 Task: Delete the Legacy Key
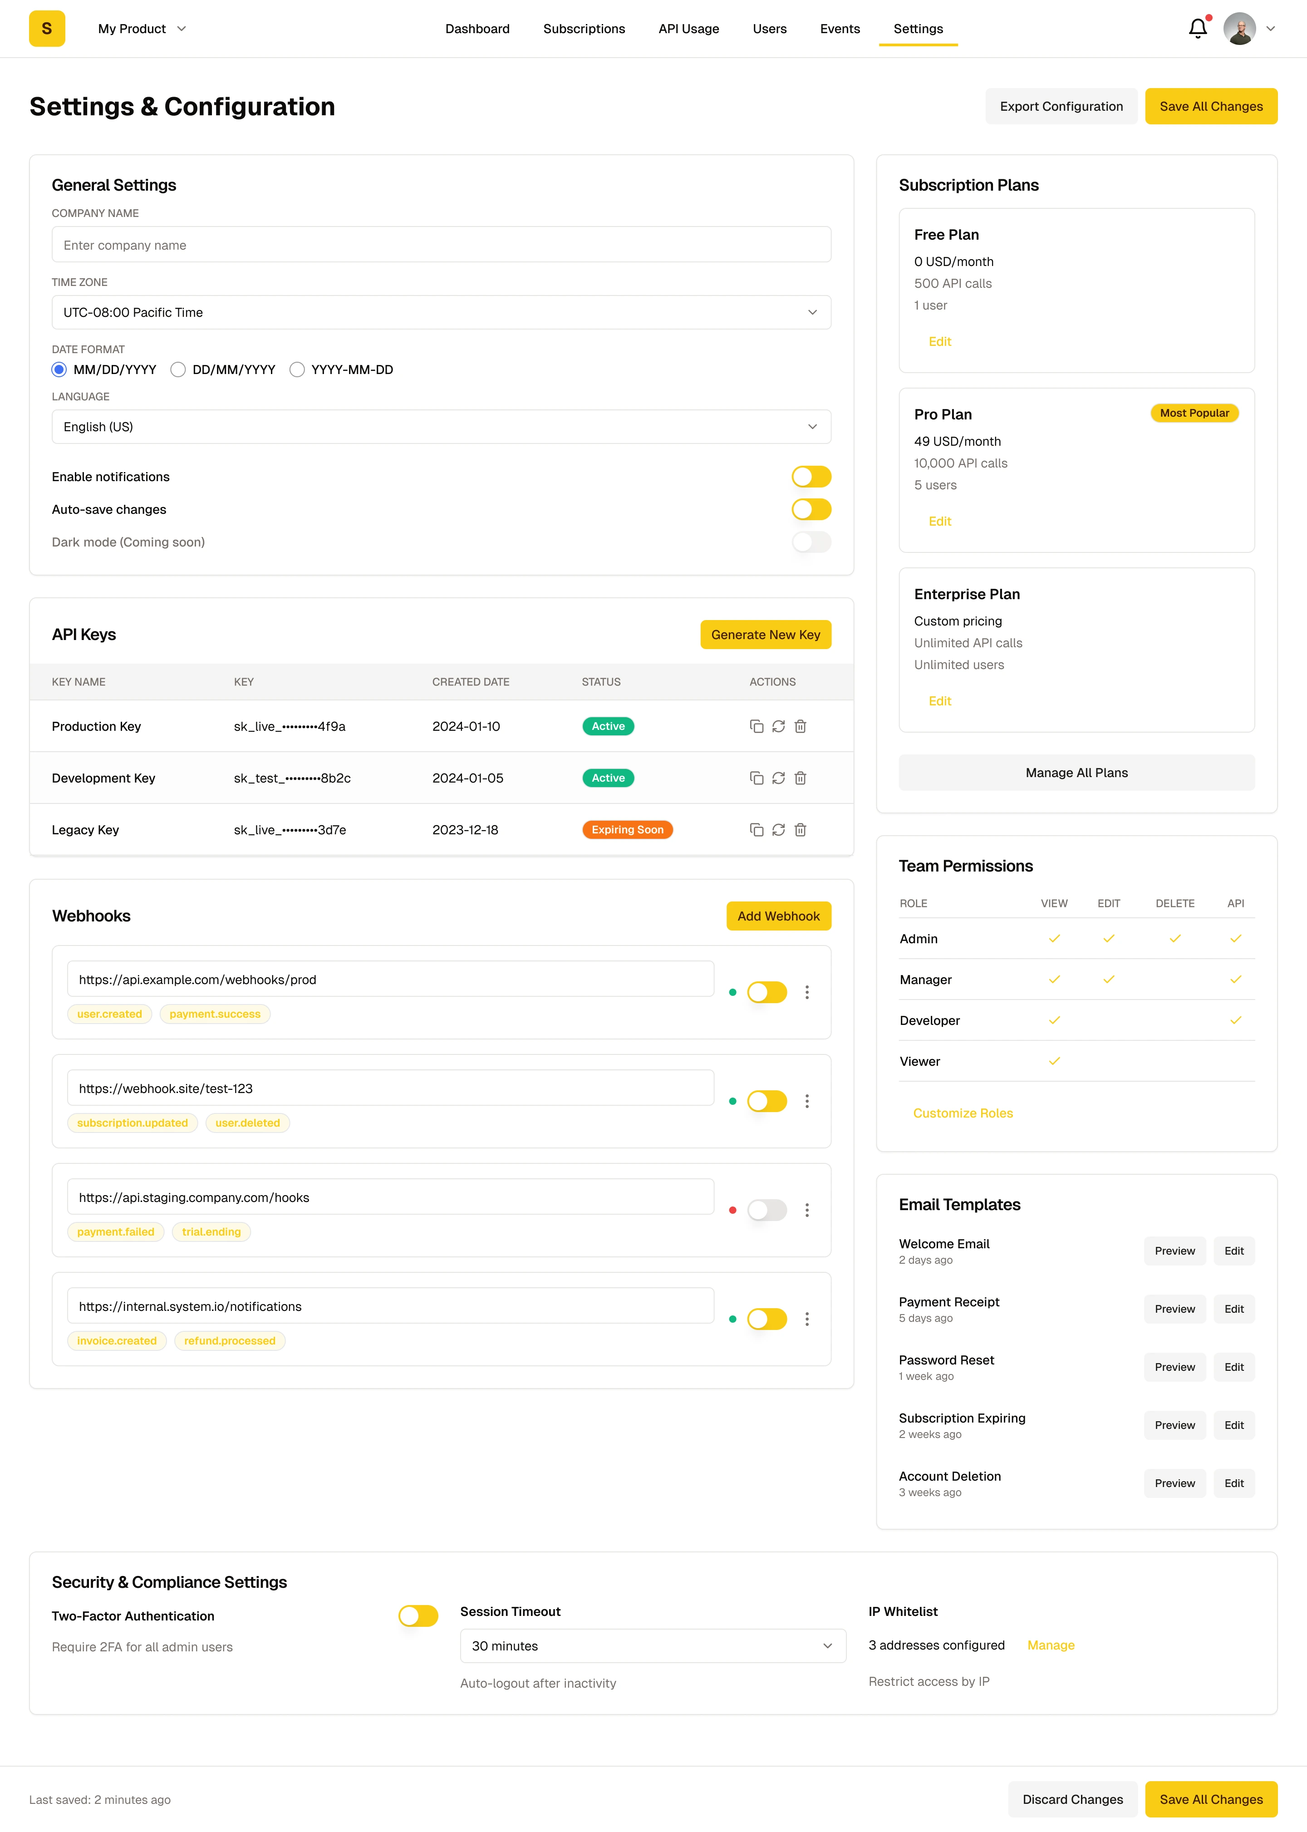[800, 829]
